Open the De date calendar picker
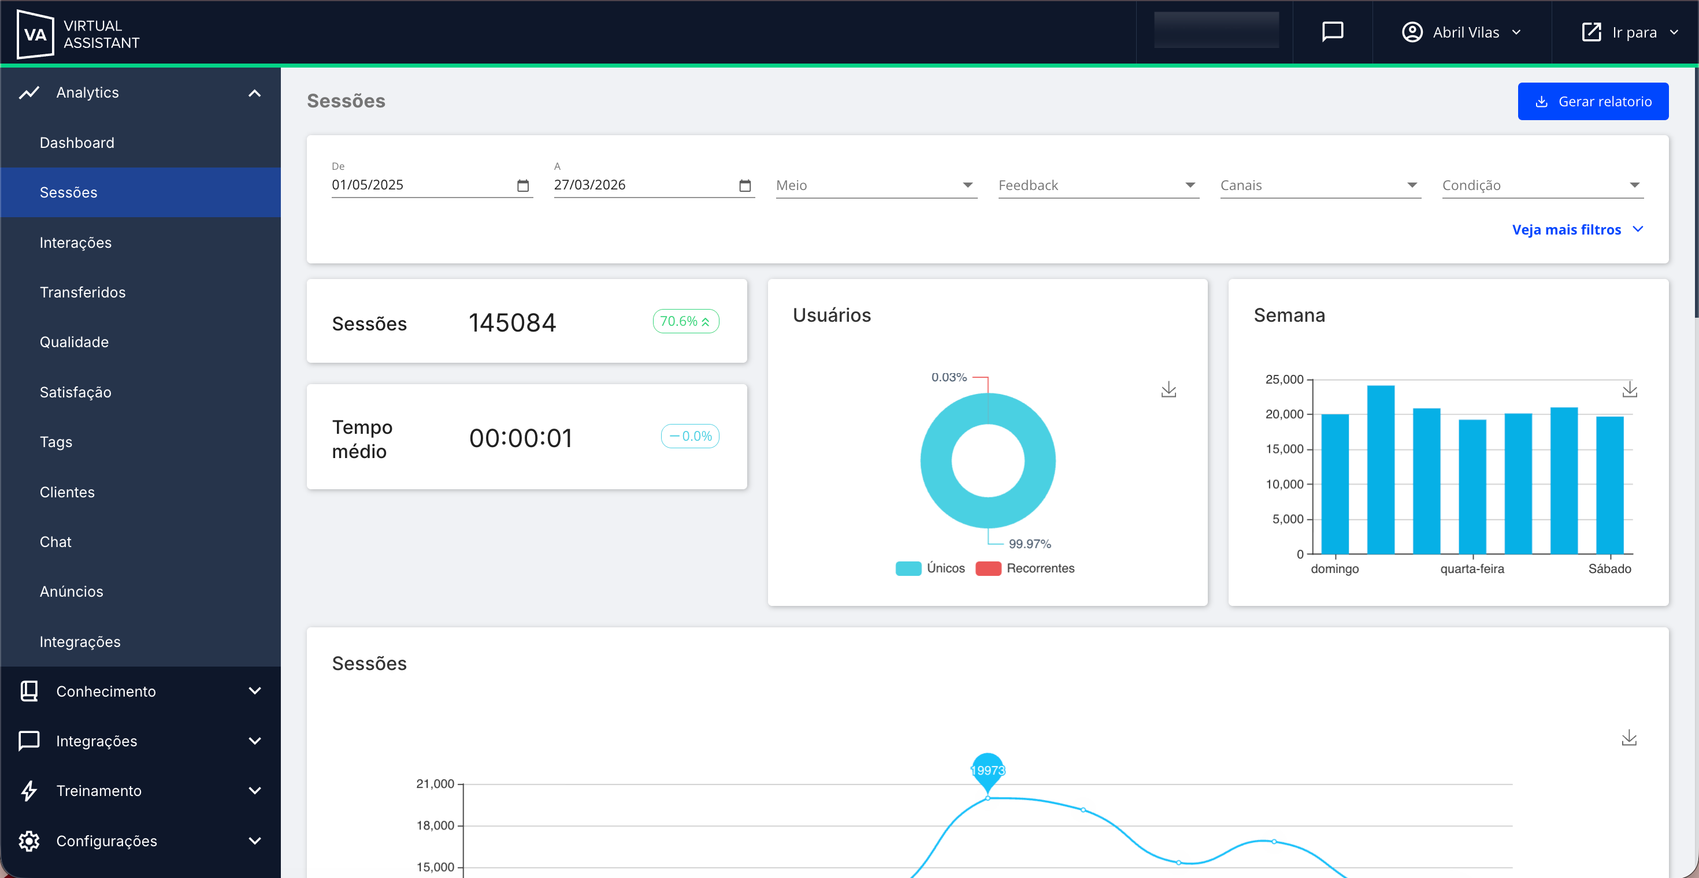Viewport: 1699px width, 878px height. (523, 186)
